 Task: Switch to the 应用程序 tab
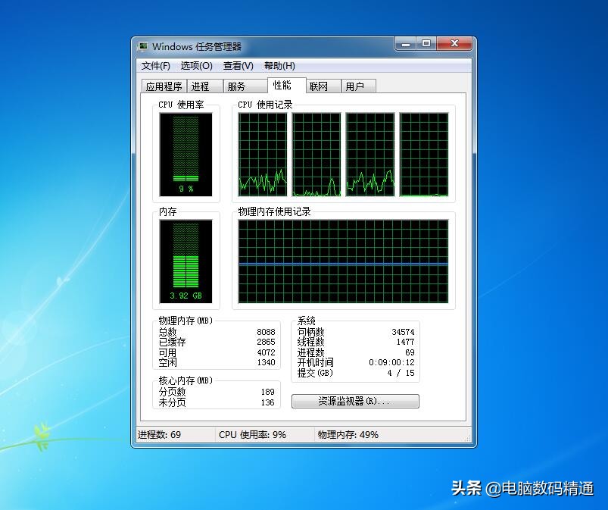(163, 86)
